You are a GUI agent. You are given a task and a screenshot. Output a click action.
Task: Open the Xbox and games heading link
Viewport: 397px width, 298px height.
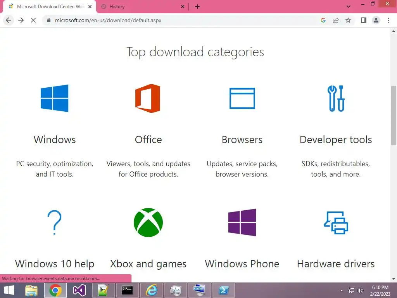[x=148, y=264]
